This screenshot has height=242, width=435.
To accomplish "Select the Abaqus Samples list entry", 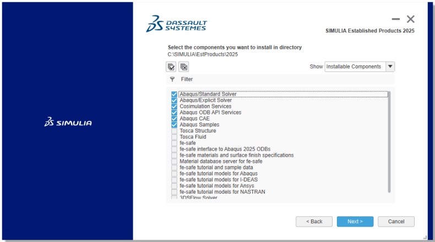I will coord(199,125).
